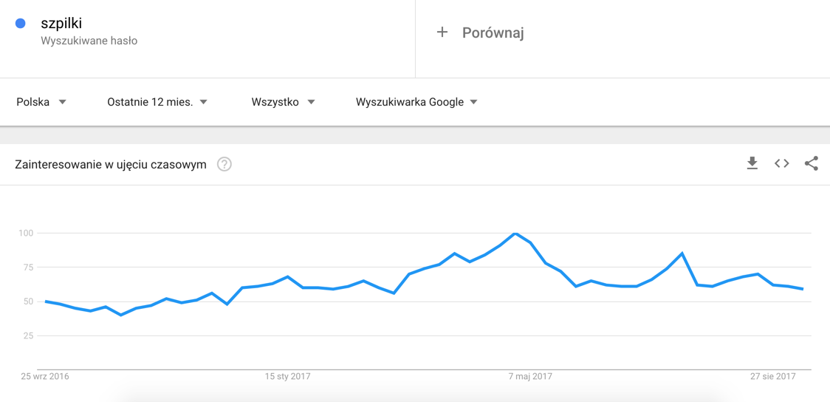Click the Porównaj text to compare
830x402 pixels.
coord(493,33)
